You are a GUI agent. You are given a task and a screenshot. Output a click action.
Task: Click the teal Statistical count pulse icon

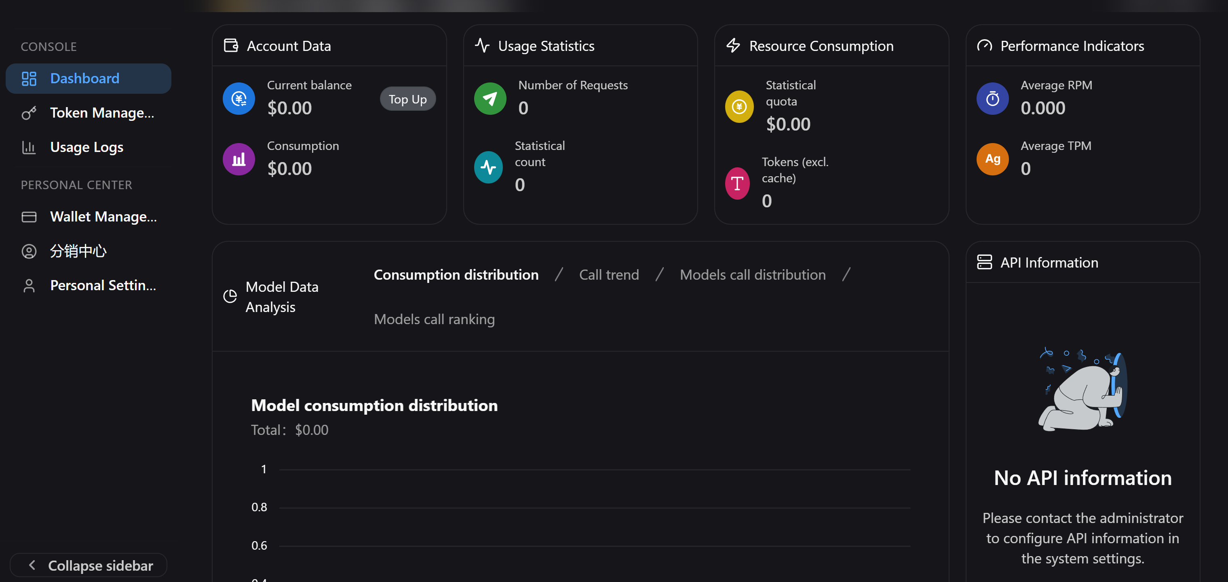click(x=488, y=167)
